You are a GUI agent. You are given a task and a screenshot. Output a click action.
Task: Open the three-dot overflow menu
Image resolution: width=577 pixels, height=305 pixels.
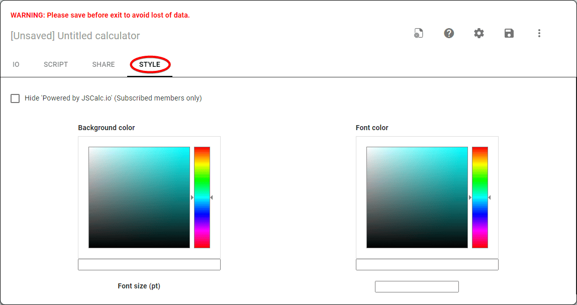pos(539,33)
